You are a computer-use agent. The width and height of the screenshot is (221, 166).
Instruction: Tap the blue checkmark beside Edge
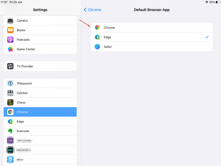tap(207, 37)
